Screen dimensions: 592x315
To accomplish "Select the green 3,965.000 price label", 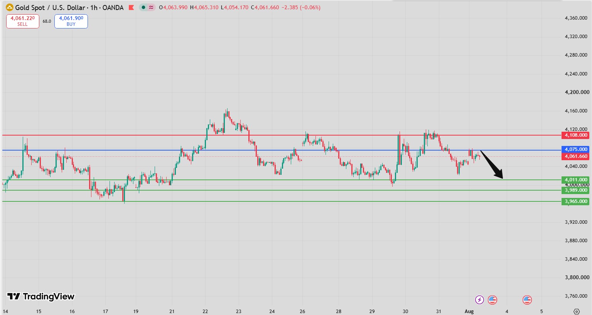I will [x=576, y=201].
